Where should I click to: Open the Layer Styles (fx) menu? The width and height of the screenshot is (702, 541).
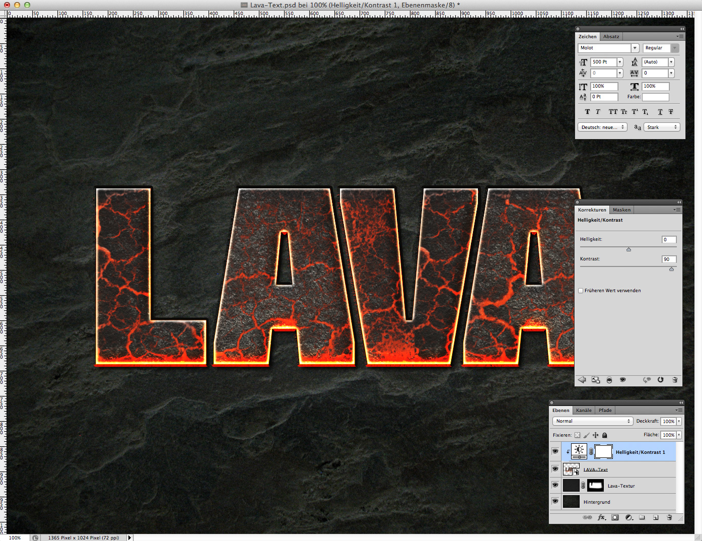[x=601, y=517]
